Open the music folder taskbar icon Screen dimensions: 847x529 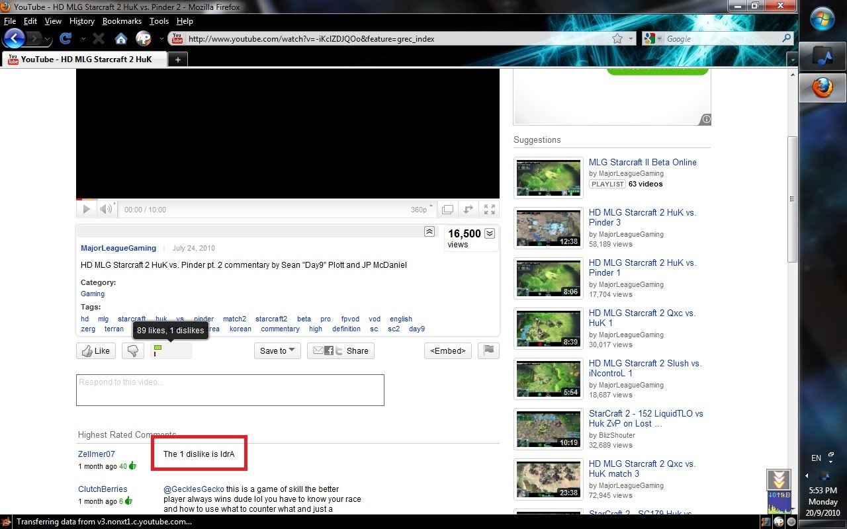pyautogui.click(x=822, y=57)
